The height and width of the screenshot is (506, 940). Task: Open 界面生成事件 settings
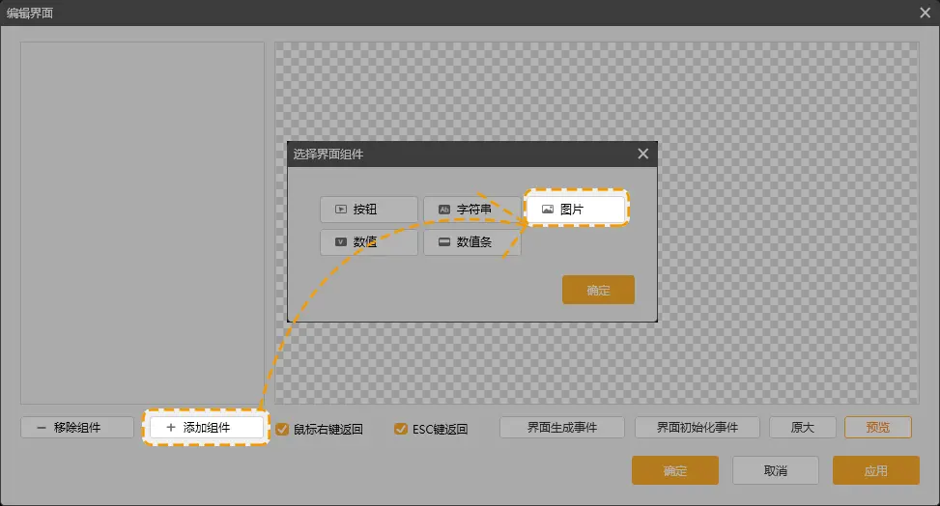pyautogui.click(x=561, y=428)
